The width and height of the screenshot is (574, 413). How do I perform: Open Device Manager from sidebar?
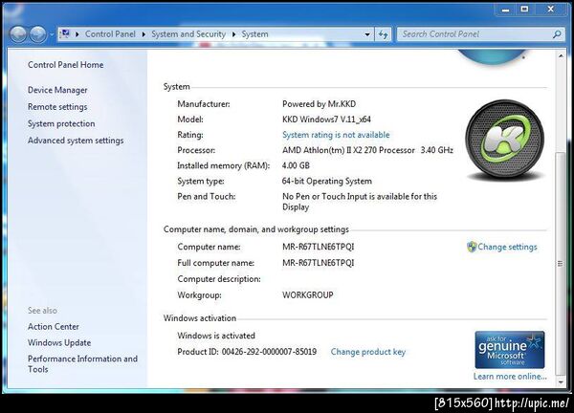[57, 90]
